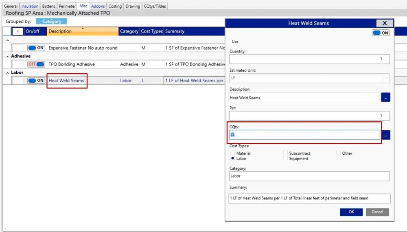Collapse the Labor group
This screenshot has height=232, width=407.
pyautogui.click(x=8, y=73)
